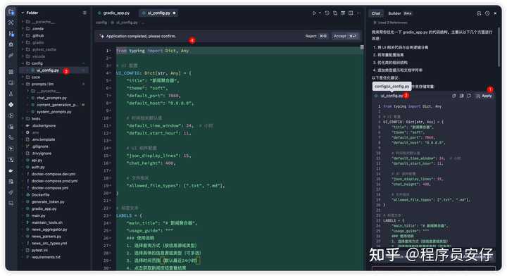
Task: Click the split editor icon in toolbar
Action: click(x=351, y=13)
